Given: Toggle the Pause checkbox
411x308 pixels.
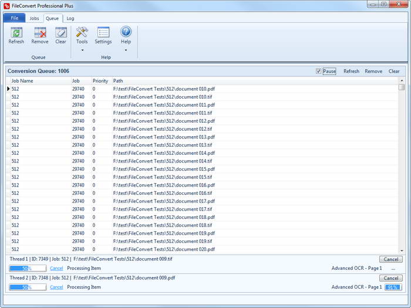Looking at the screenshot, I should pos(318,71).
